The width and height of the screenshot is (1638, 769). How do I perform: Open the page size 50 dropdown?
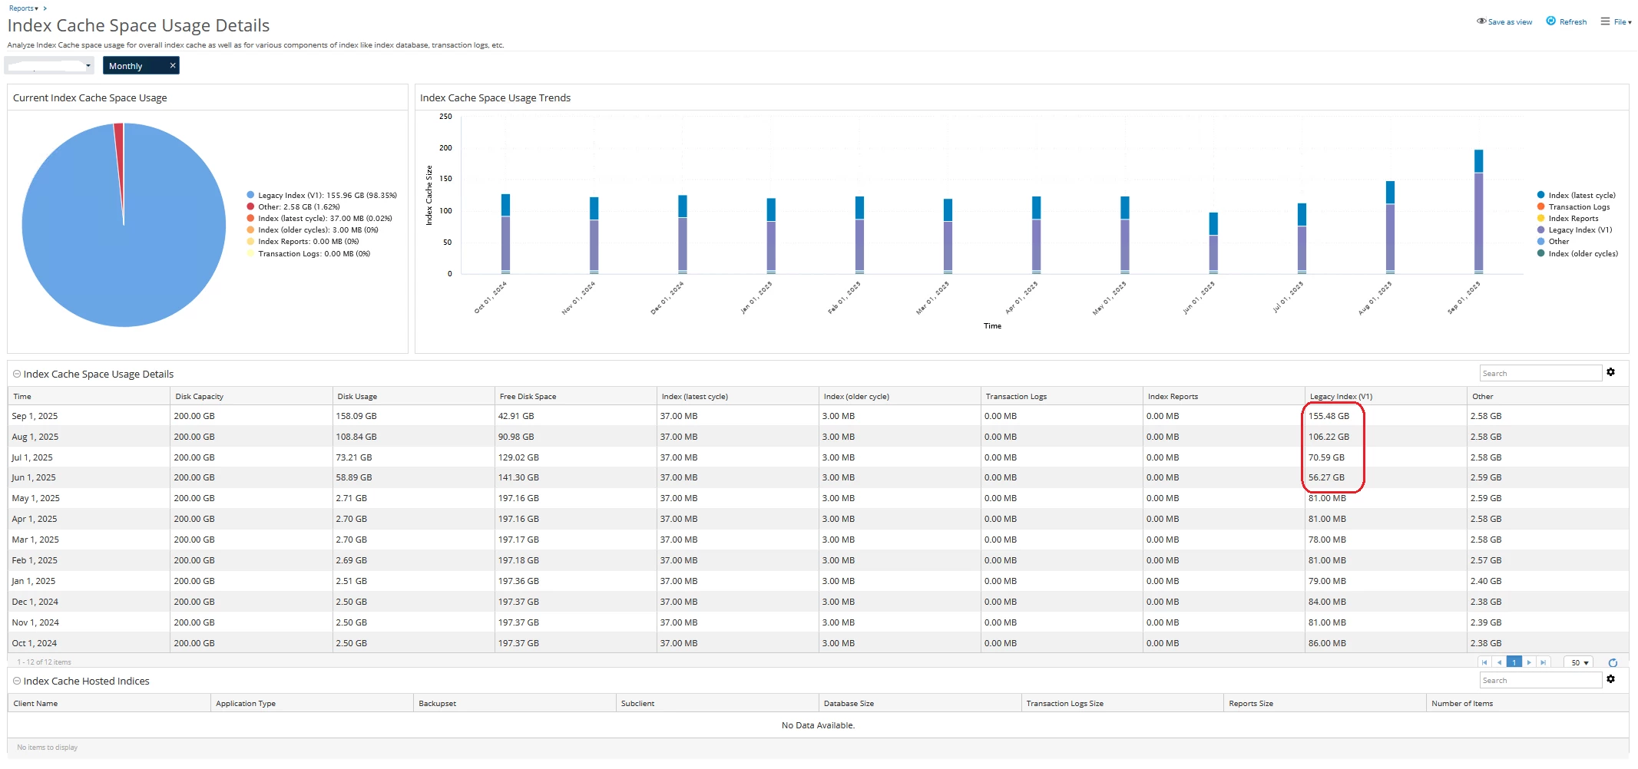tap(1579, 662)
